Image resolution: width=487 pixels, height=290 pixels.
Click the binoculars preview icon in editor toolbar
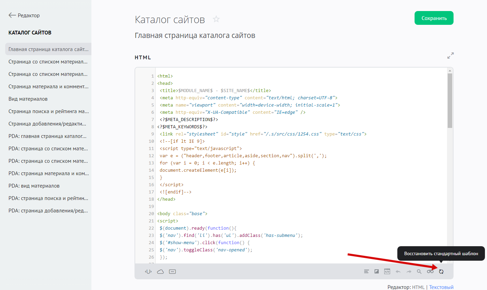coord(430,272)
